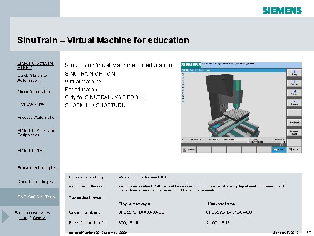
Task: Go to Quick Start into Automation
Action: pyautogui.click(x=32, y=78)
